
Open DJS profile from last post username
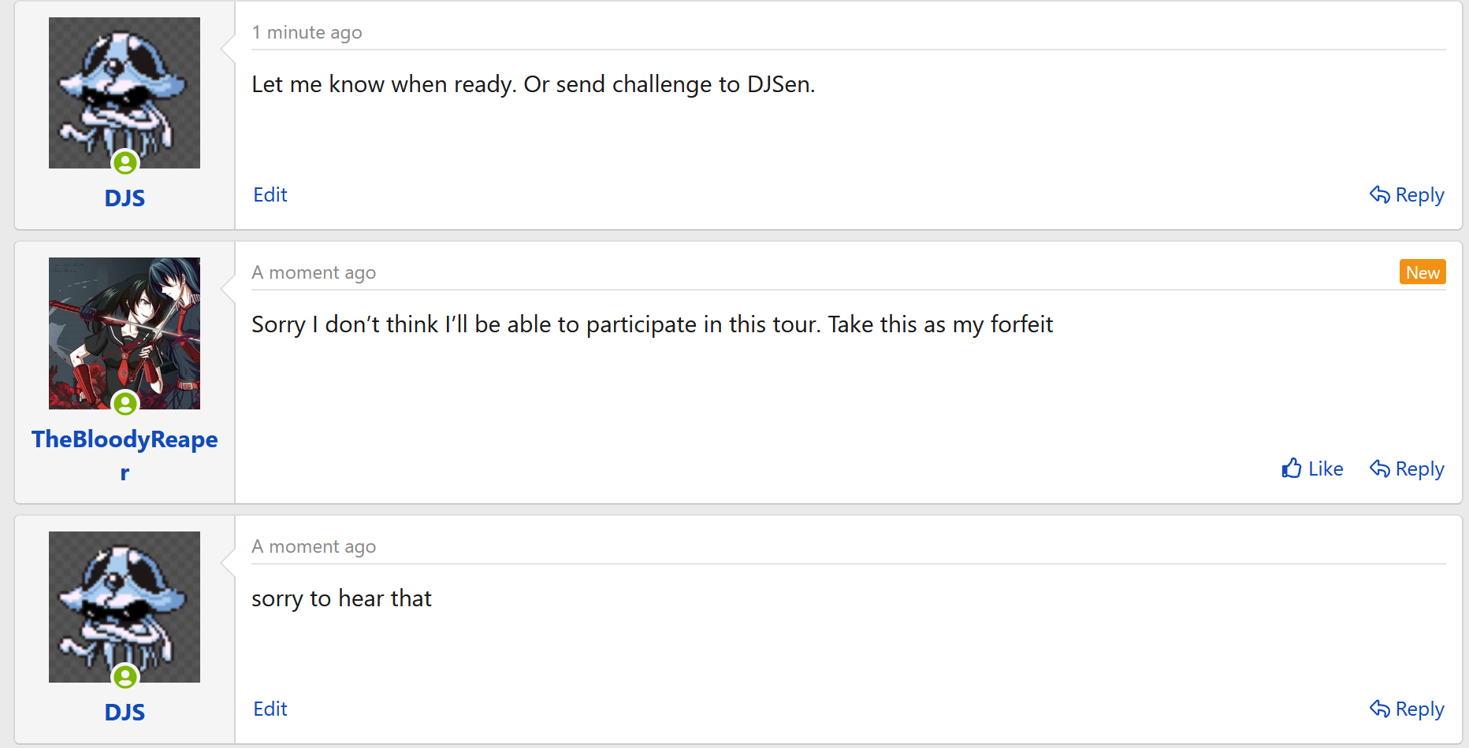[125, 712]
